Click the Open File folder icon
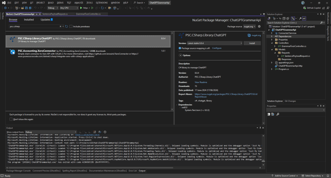Screen dimensions: 331x178 coord(22,8)
